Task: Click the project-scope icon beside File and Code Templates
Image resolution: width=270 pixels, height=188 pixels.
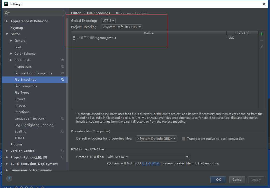Action: tap(63, 73)
